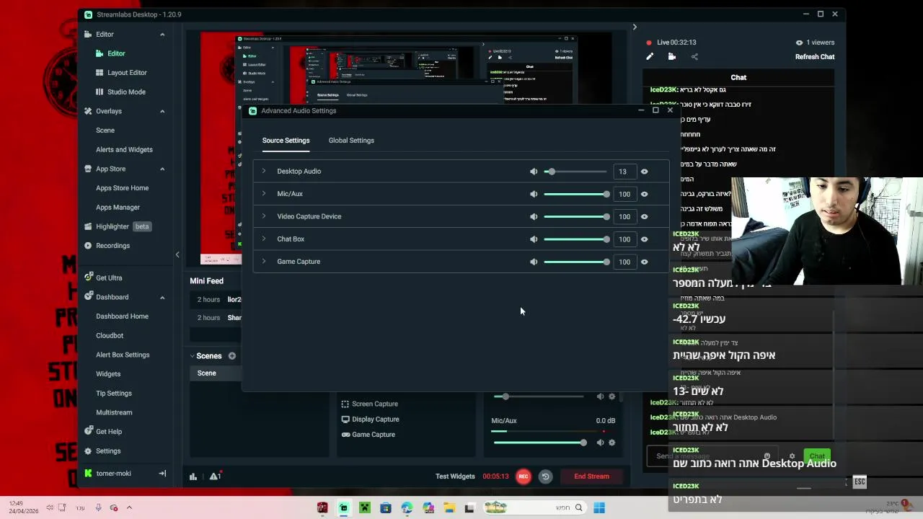The image size is (923, 519).
Task: Select the Screen Capture source
Action: coord(369,404)
